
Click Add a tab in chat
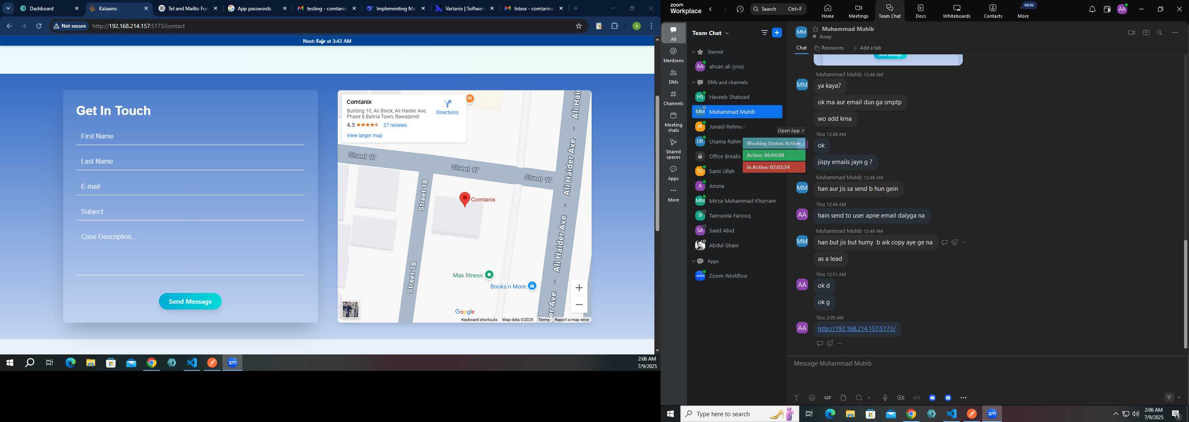click(x=867, y=48)
